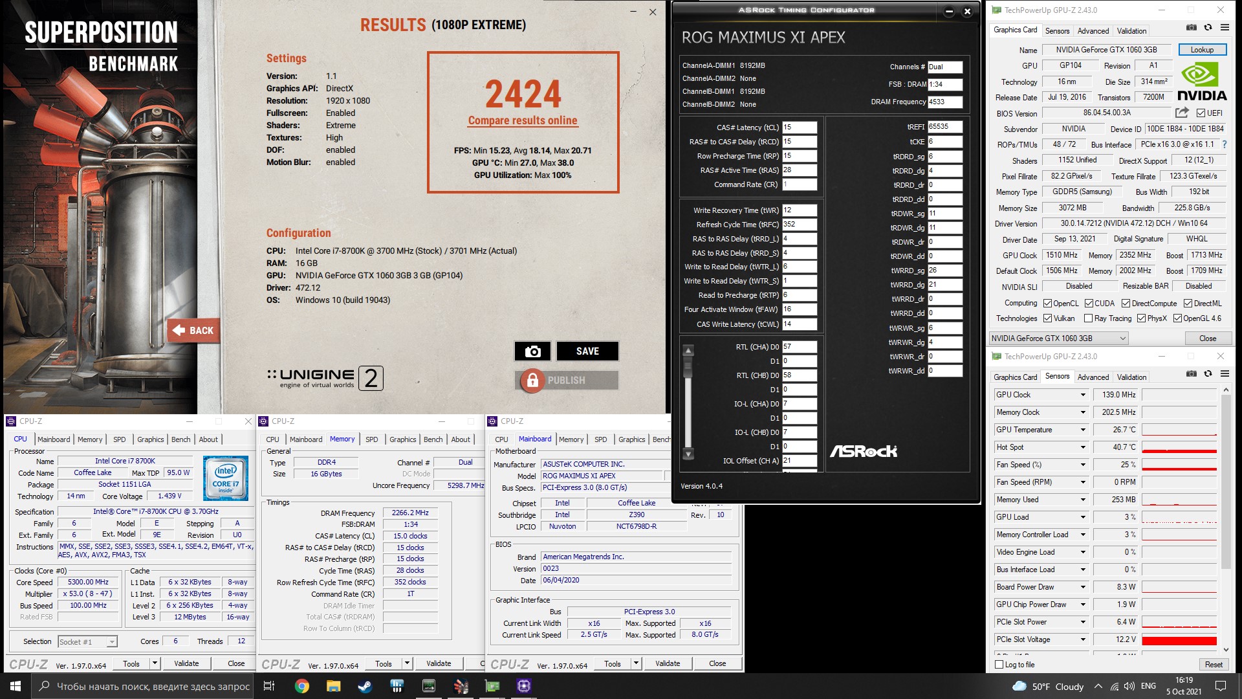Screen dimensions: 1242x699
Task: Open the Hot Spot sensor dropdown arrow
Action: (1082, 447)
